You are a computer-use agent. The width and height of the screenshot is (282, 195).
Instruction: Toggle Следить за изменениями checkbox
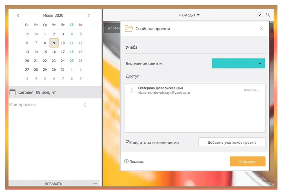[127, 143]
